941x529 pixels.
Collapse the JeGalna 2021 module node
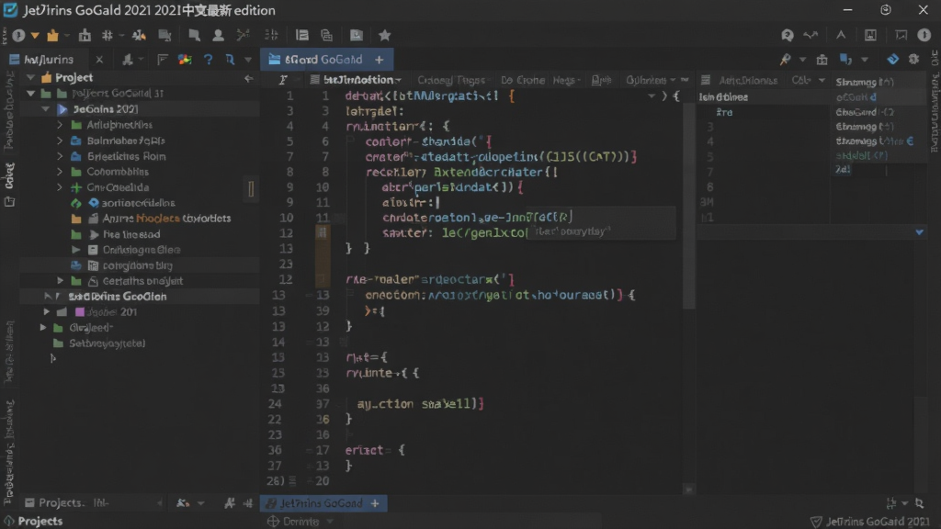point(46,109)
